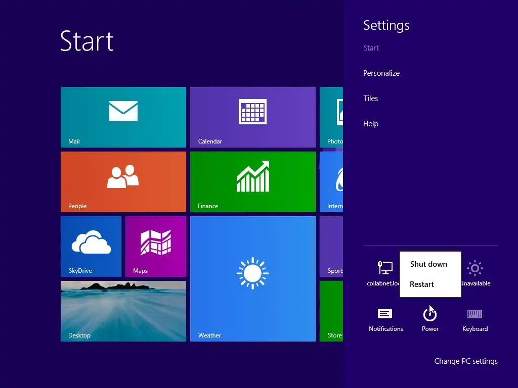Viewport: 518px width, 388px height.
Task: Open the Mail tile
Action: tap(123, 117)
